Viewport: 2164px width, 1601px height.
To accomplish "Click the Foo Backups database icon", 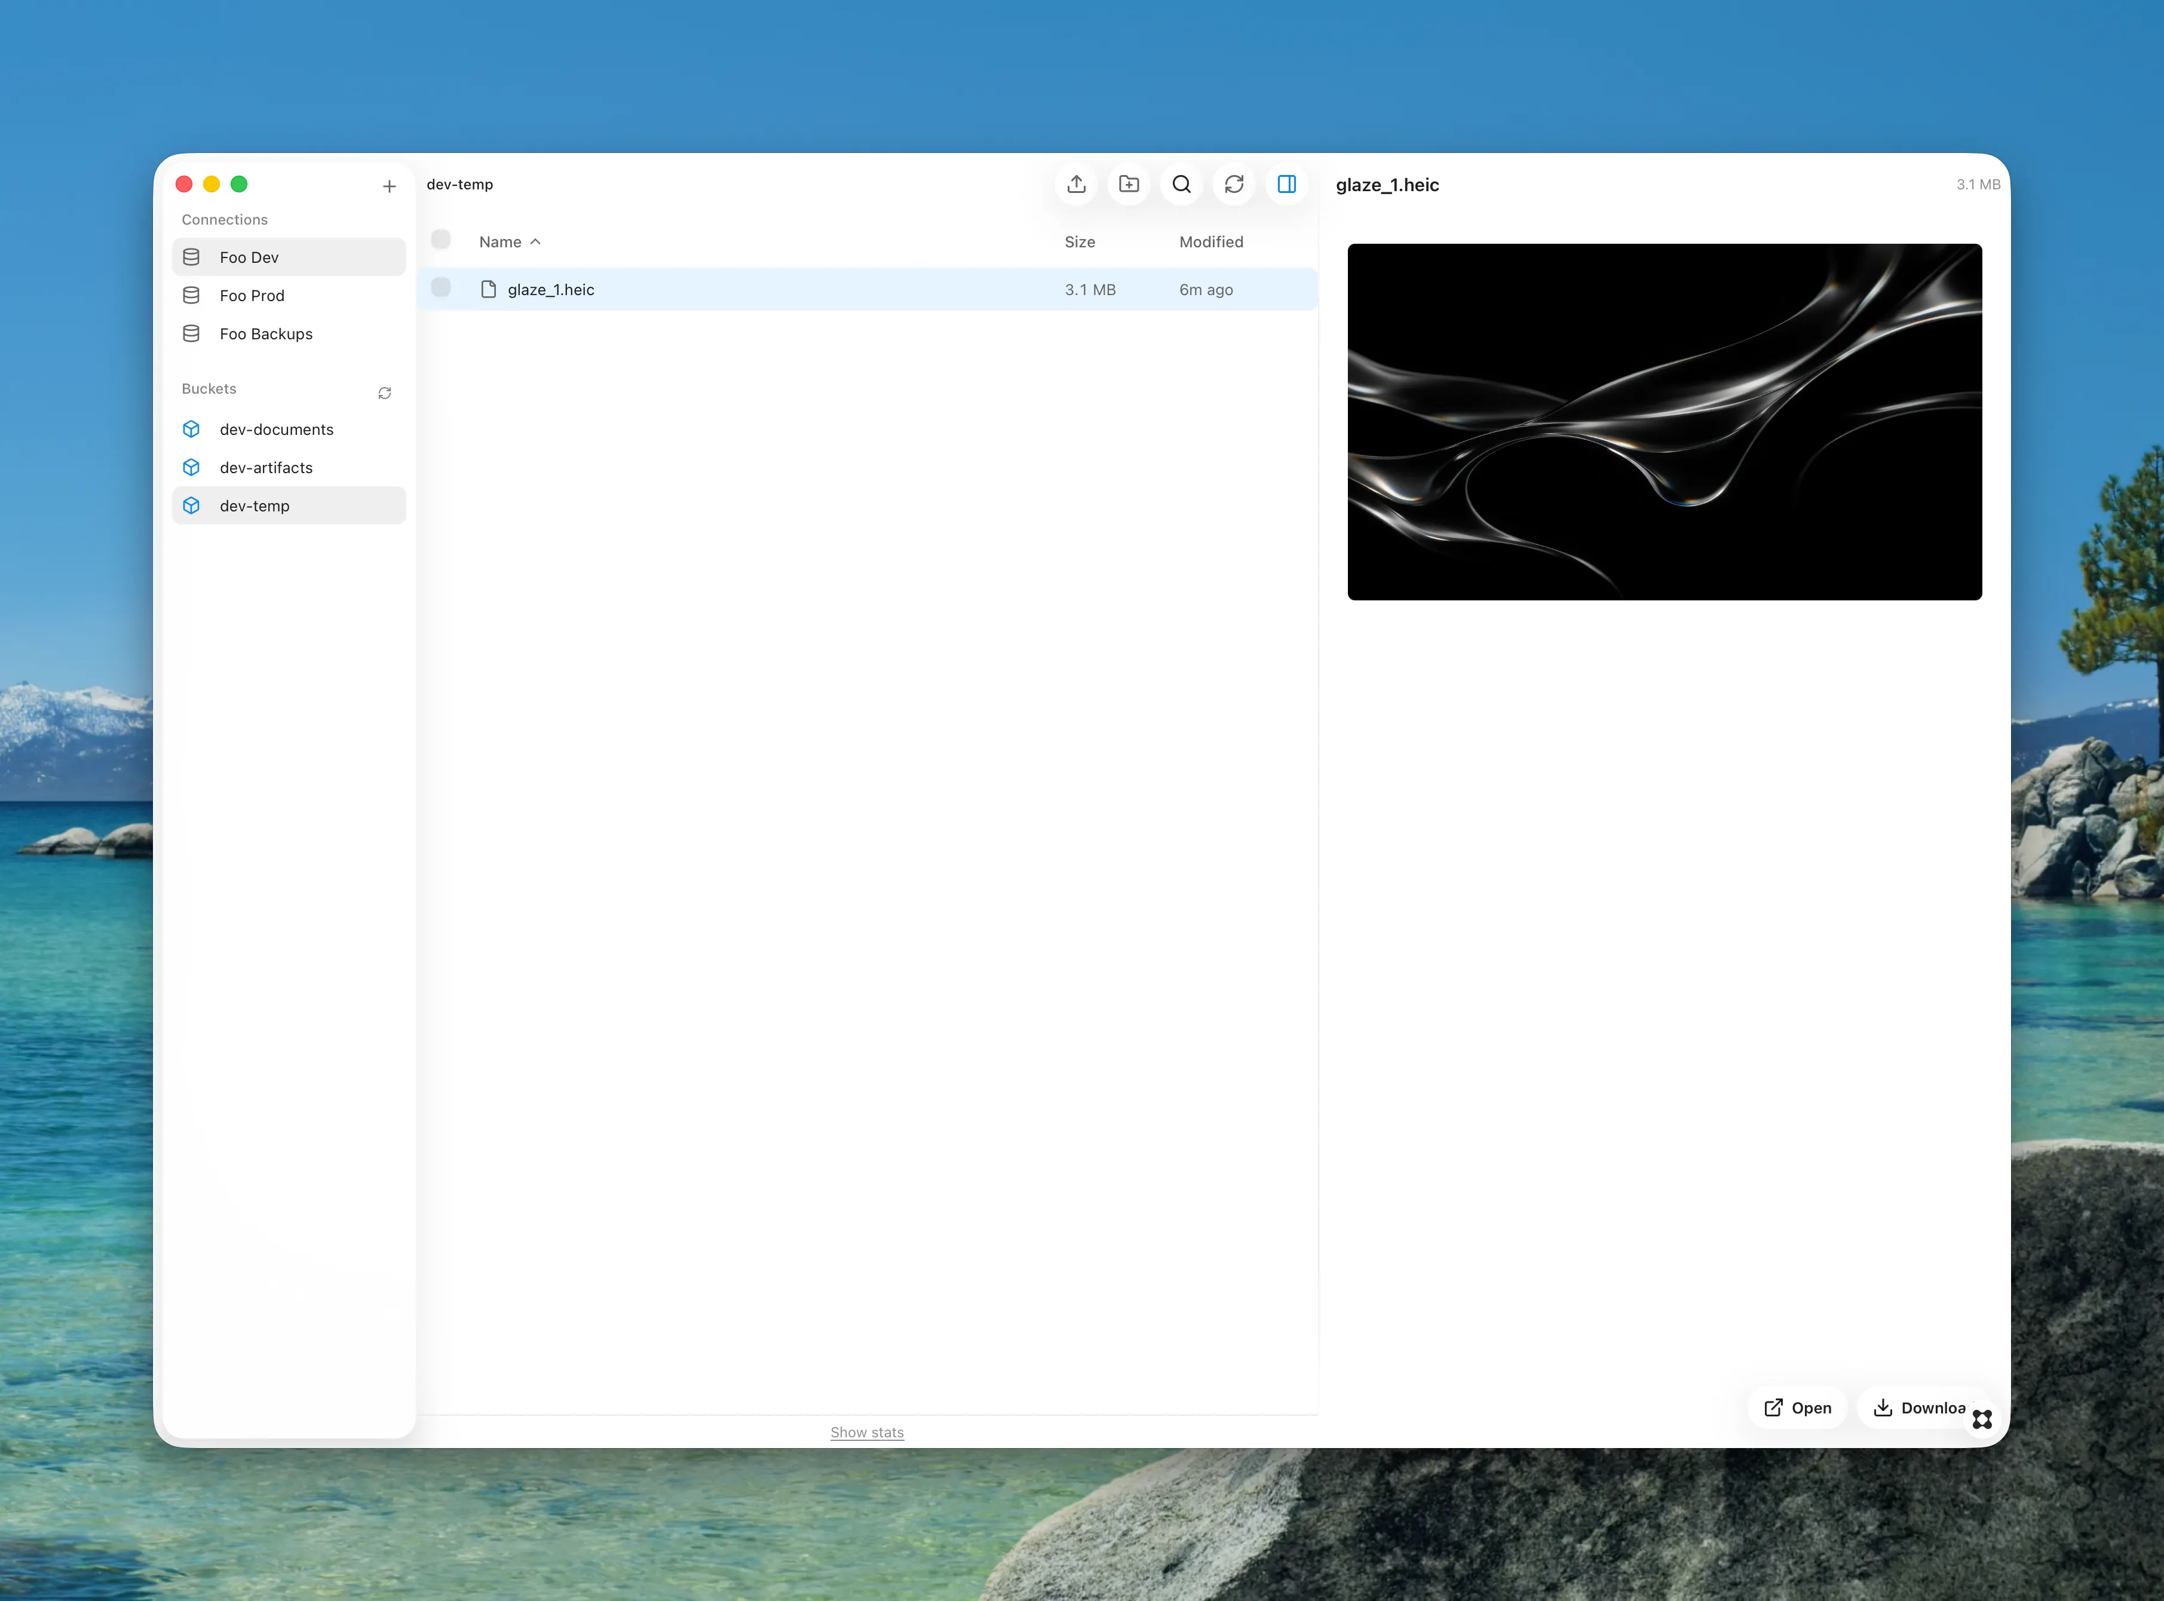I will pyautogui.click(x=192, y=333).
